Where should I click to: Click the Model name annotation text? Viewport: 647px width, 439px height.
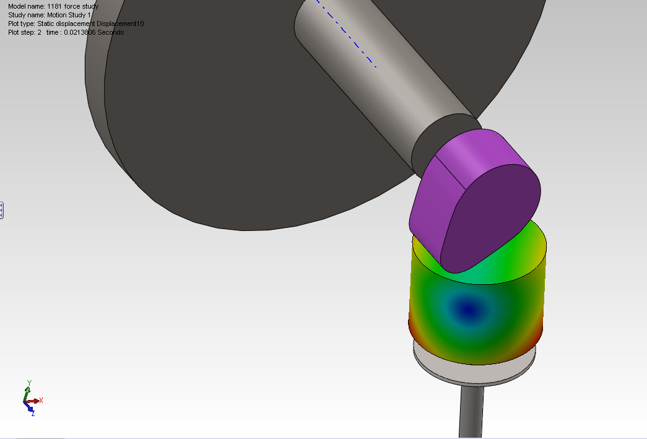click(53, 6)
